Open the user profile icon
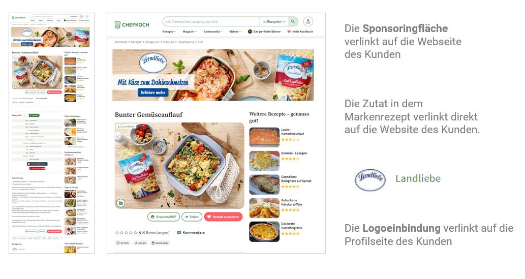The width and height of the screenshot is (525, 279). pos(308,21)
